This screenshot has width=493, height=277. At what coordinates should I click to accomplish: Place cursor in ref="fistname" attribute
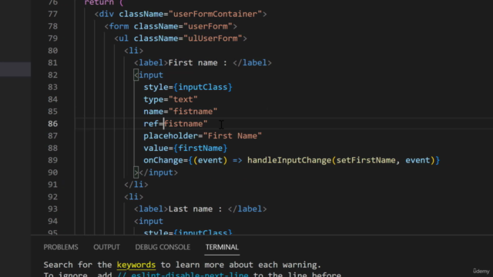point(176,124)
